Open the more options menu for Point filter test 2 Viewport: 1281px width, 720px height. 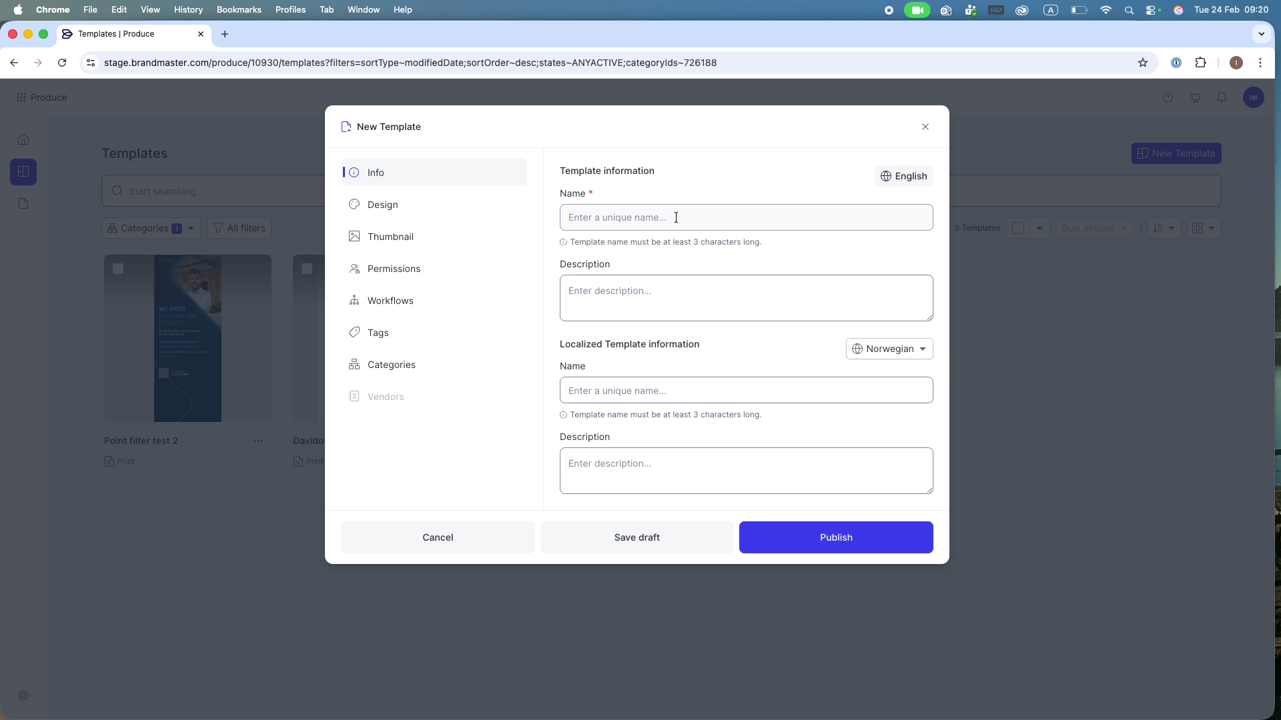pos(258,441)
